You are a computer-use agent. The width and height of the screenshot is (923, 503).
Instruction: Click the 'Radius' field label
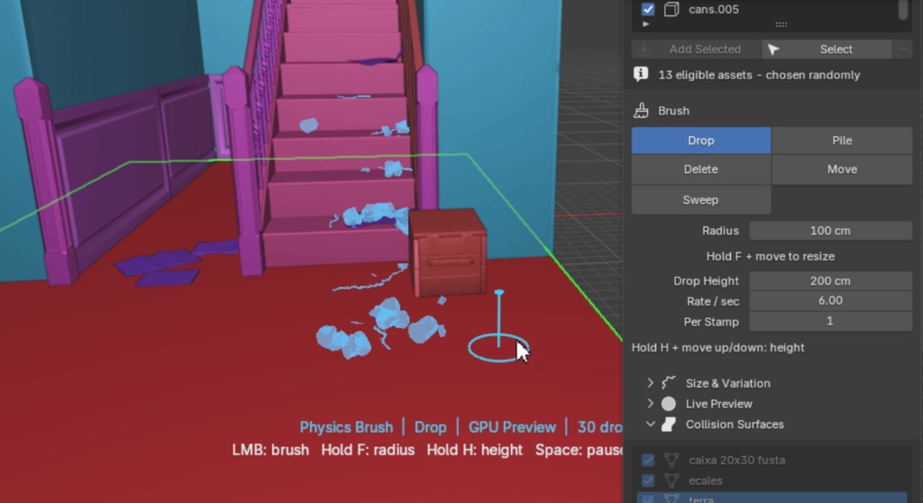[720, 231]
